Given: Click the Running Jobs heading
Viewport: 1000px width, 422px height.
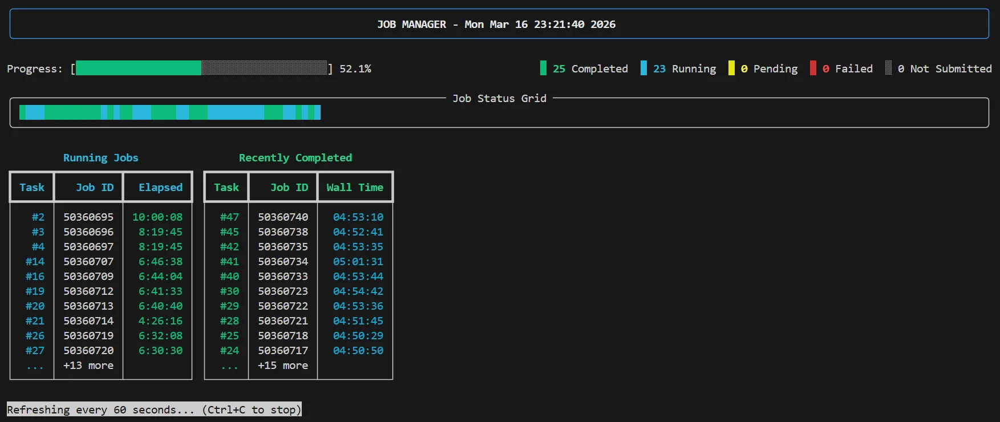Looking at the screenshot, I should 101,158.
